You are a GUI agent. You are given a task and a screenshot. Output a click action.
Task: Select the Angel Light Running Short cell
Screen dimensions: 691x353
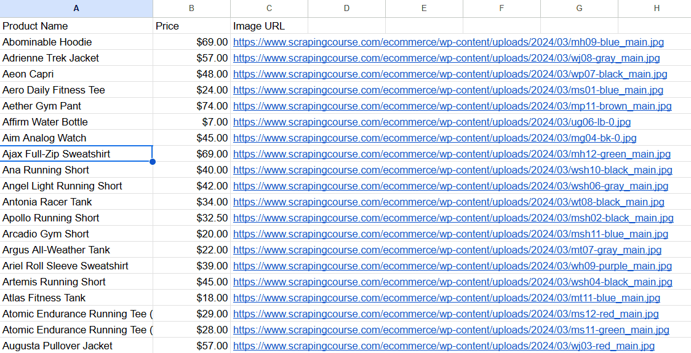tap(76, 186)
